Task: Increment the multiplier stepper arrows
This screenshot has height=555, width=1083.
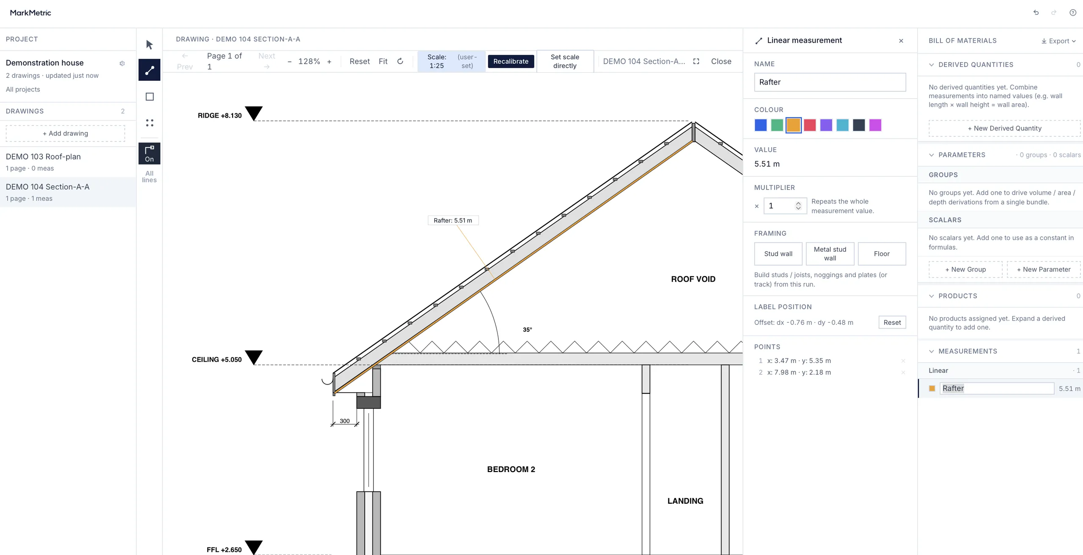Action: 798,203
